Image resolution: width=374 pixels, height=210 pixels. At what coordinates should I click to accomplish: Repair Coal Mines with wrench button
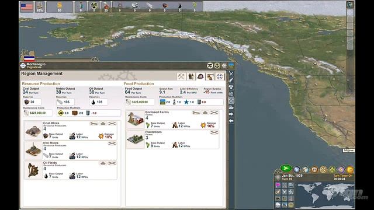[x=93, y=124]
